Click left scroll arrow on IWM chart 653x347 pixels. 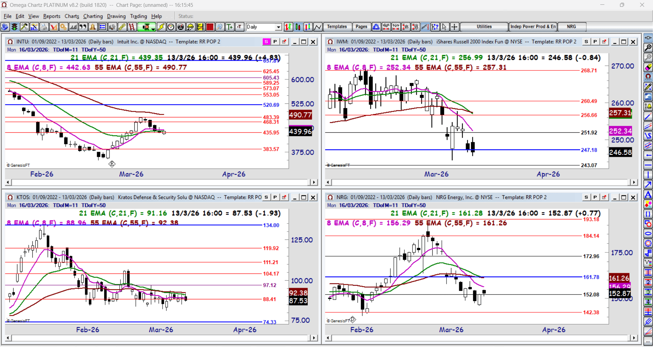328,182
